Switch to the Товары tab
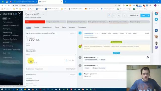This screenshot has width=161, height=91. pyautogui.click(x=37, y=27)
